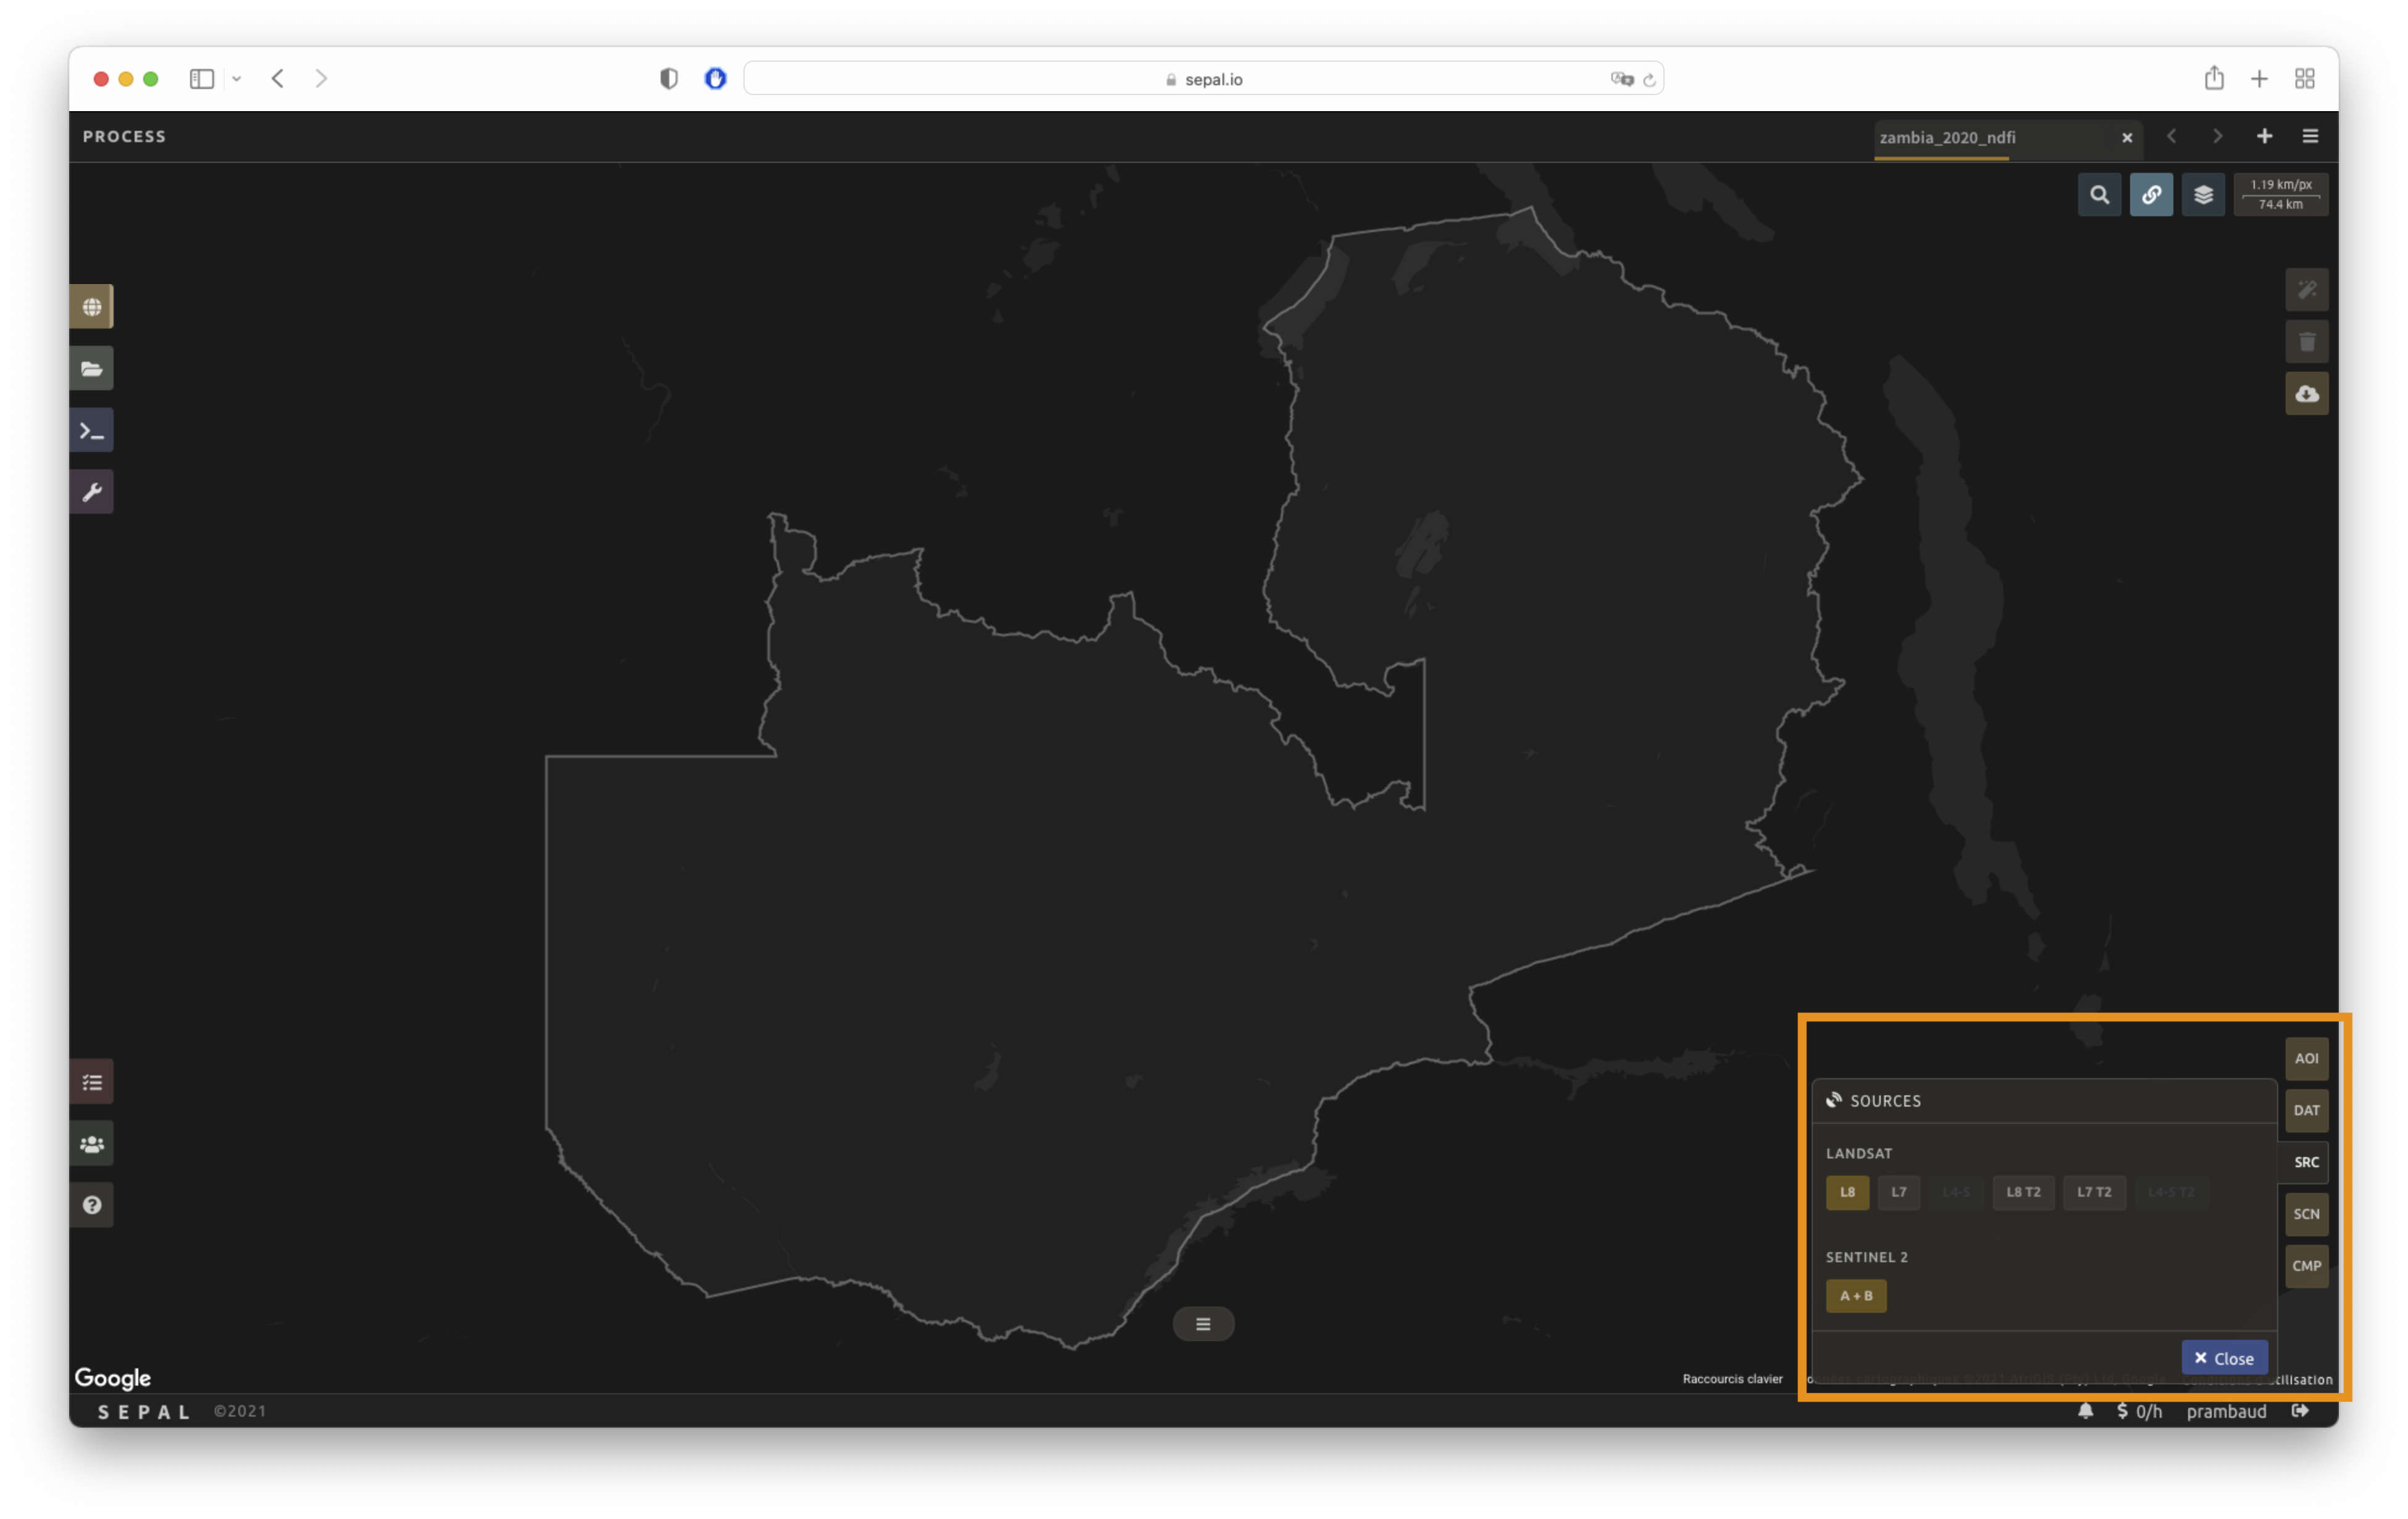
Task: Disable the Sentinel 2 A+B source
Action: pyautogui.click(x=1856, y=1296)
